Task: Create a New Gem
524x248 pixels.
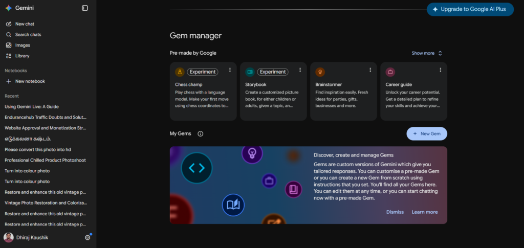Action: (x=427, y=134)
